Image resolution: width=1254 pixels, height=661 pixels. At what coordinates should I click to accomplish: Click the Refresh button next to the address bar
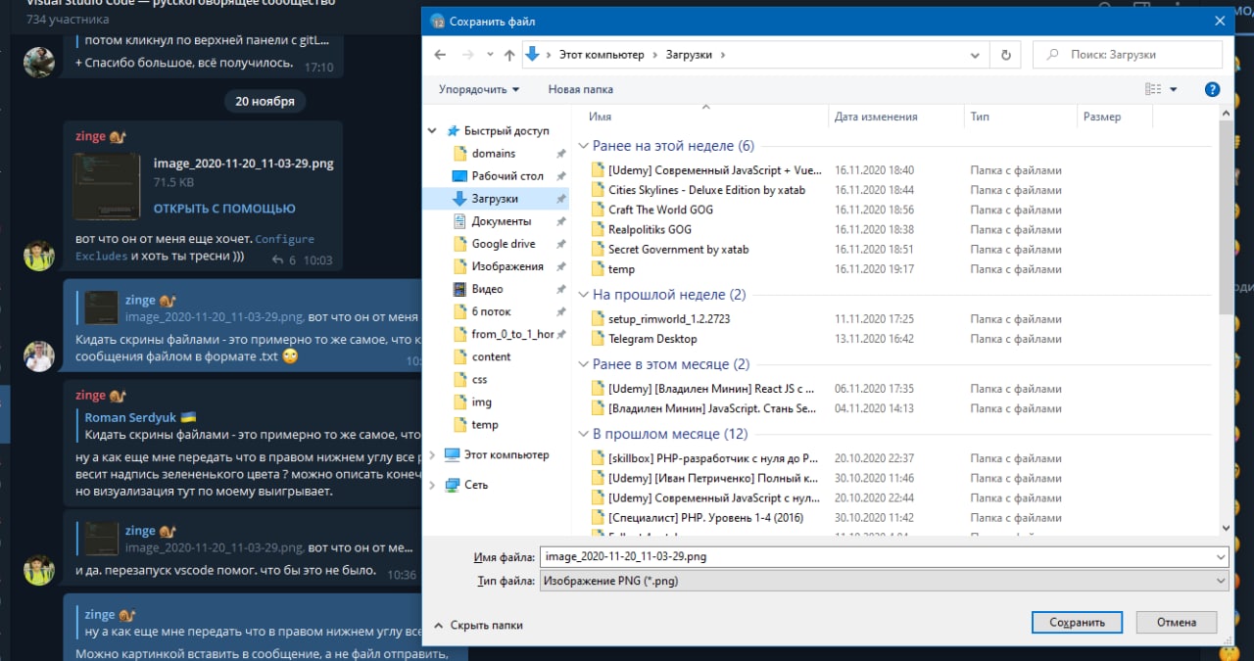pyautogui.click(x=1005, y=55)
